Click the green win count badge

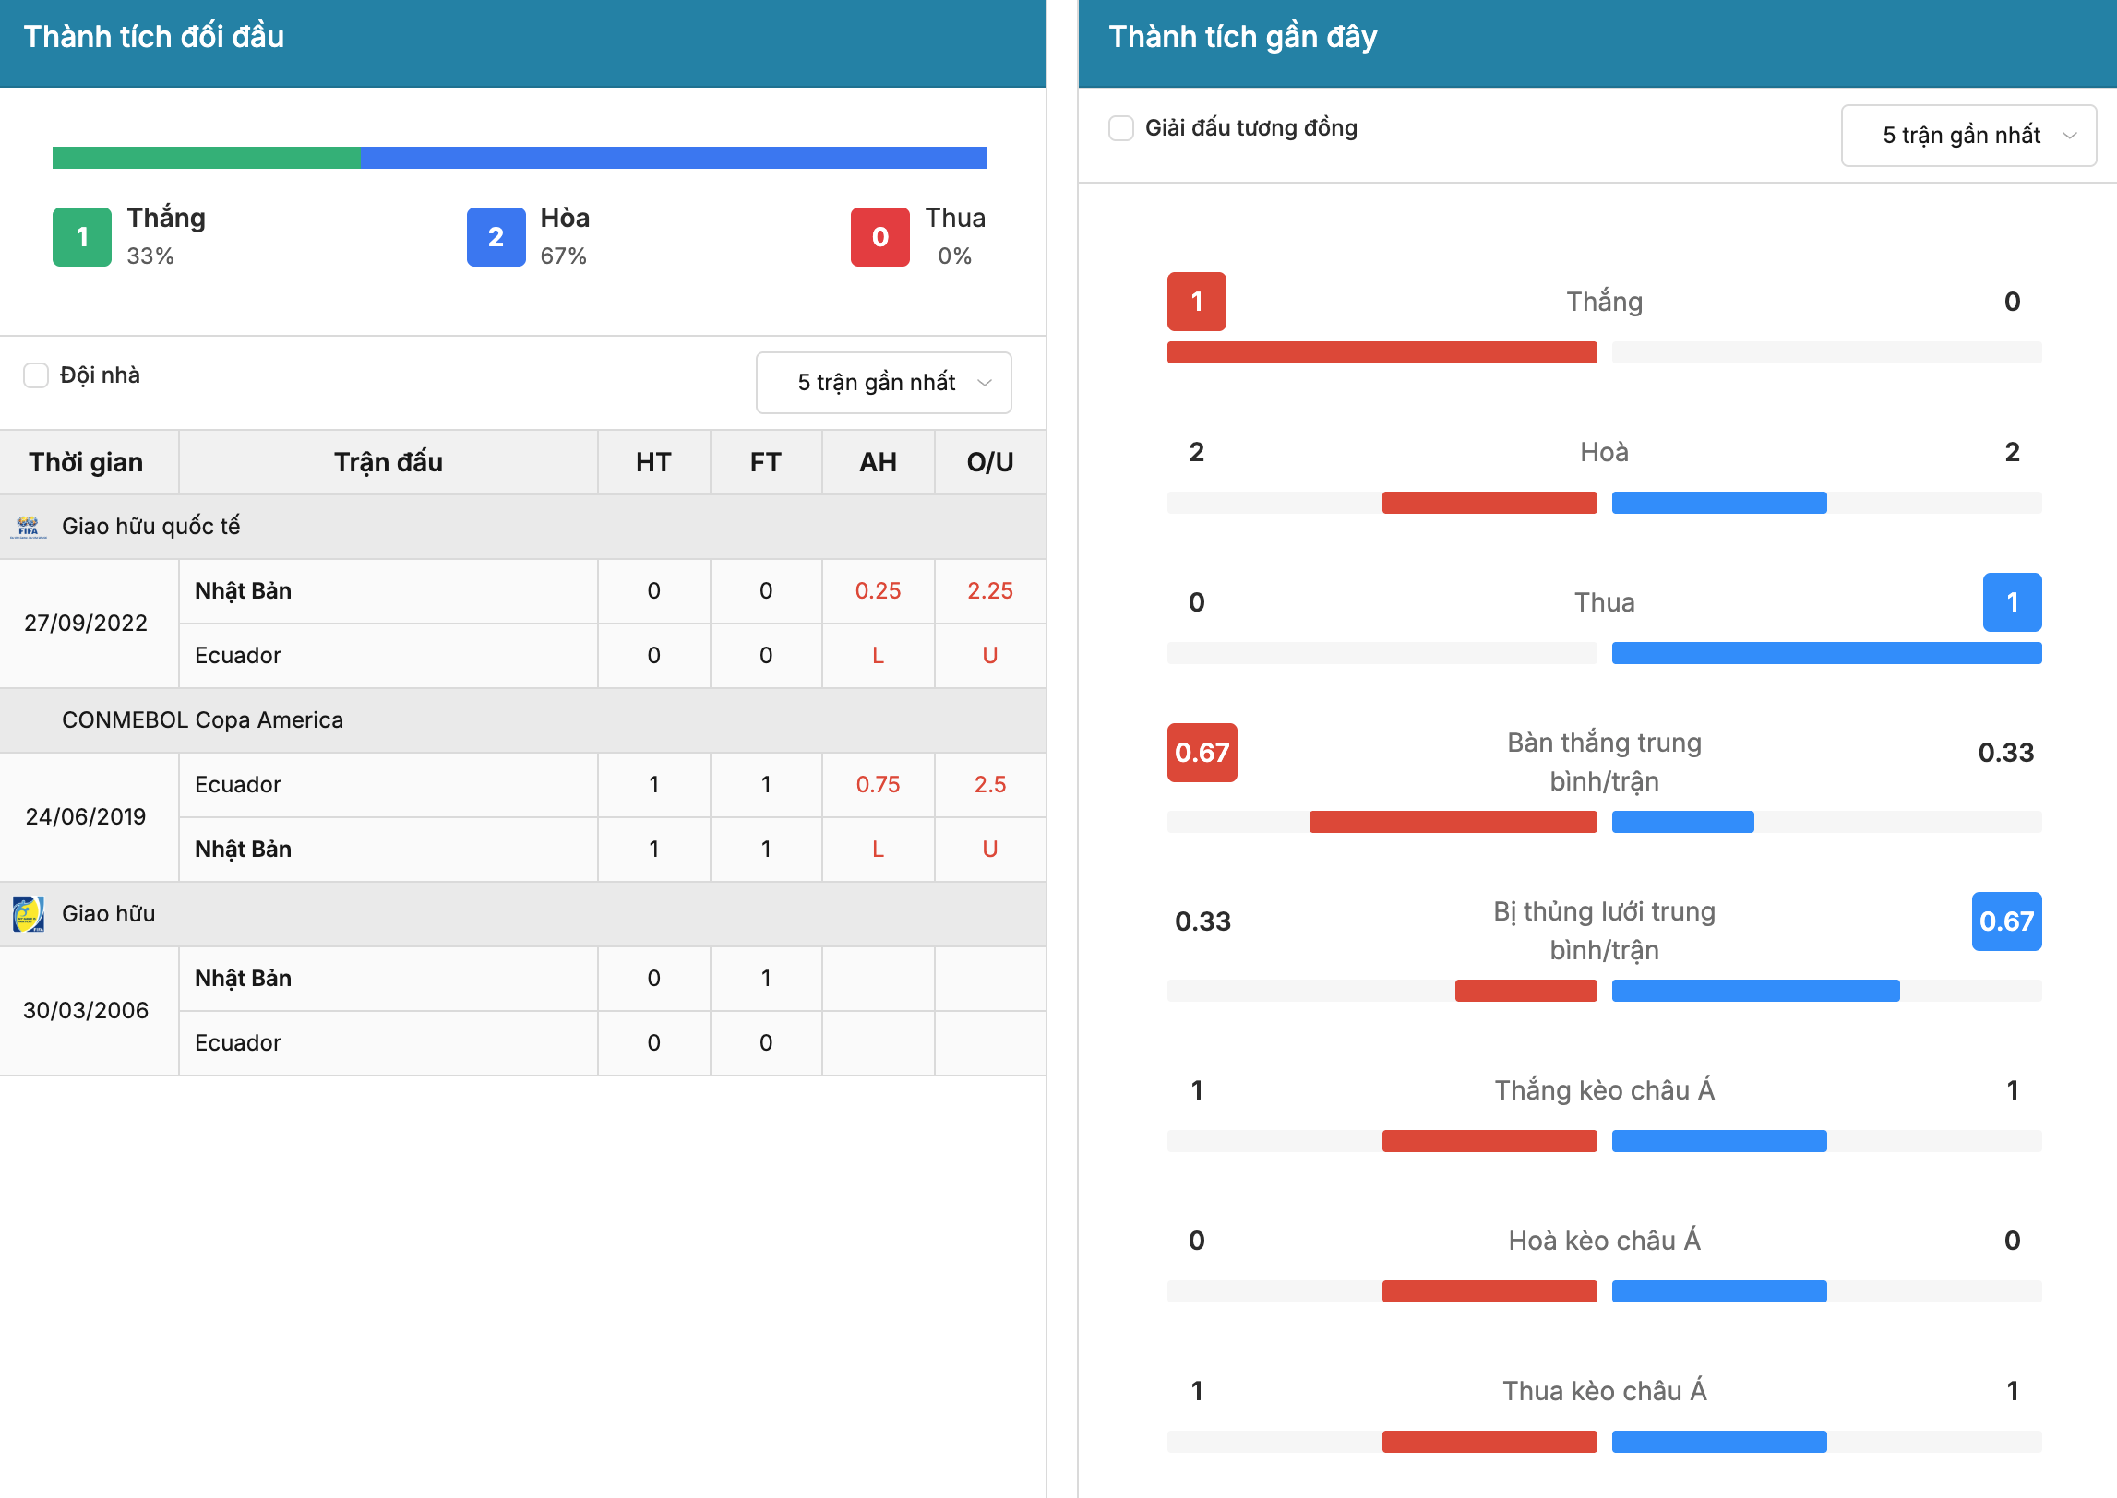(x=82, y=237)
